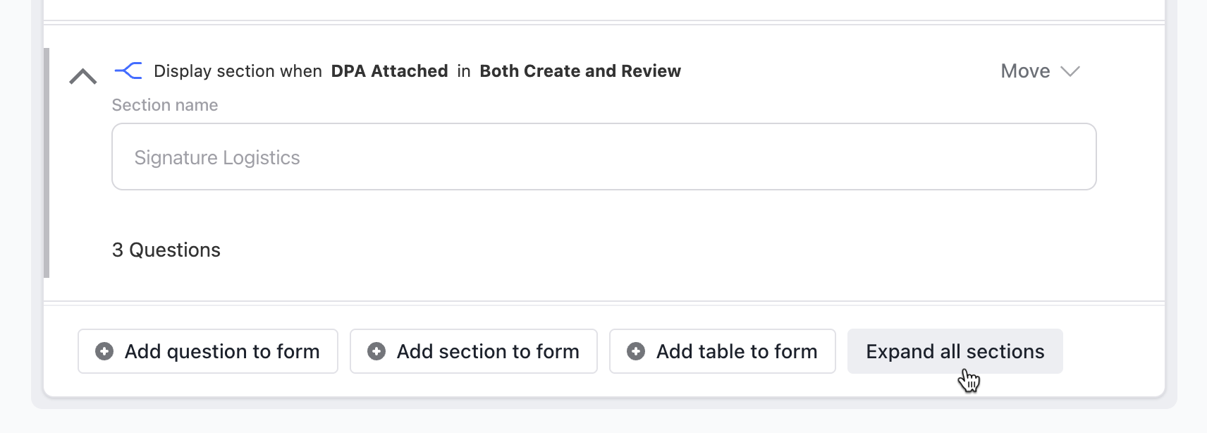1207x433 pixels.
Task: Focus the Section name input field
Action: pos(604,157)
